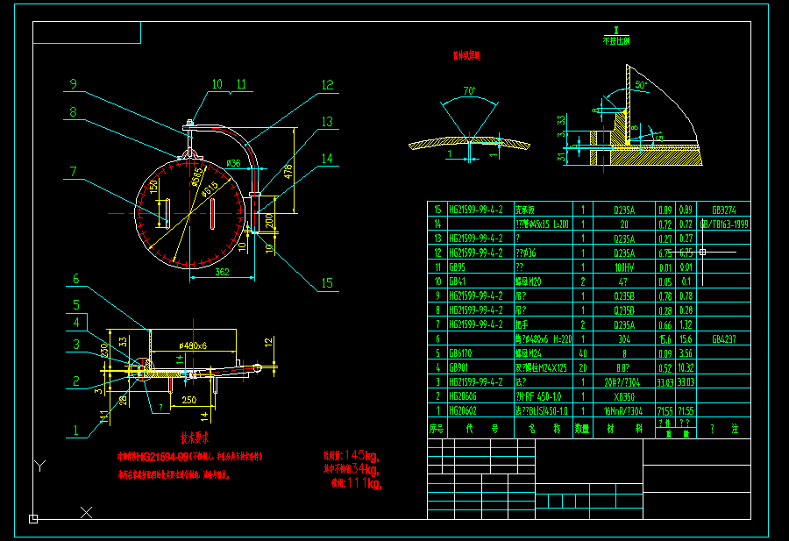Viewport: 789px width, 541px height.
Task: Select the 145kg total mass text
Action: click(x=351, y=455)
